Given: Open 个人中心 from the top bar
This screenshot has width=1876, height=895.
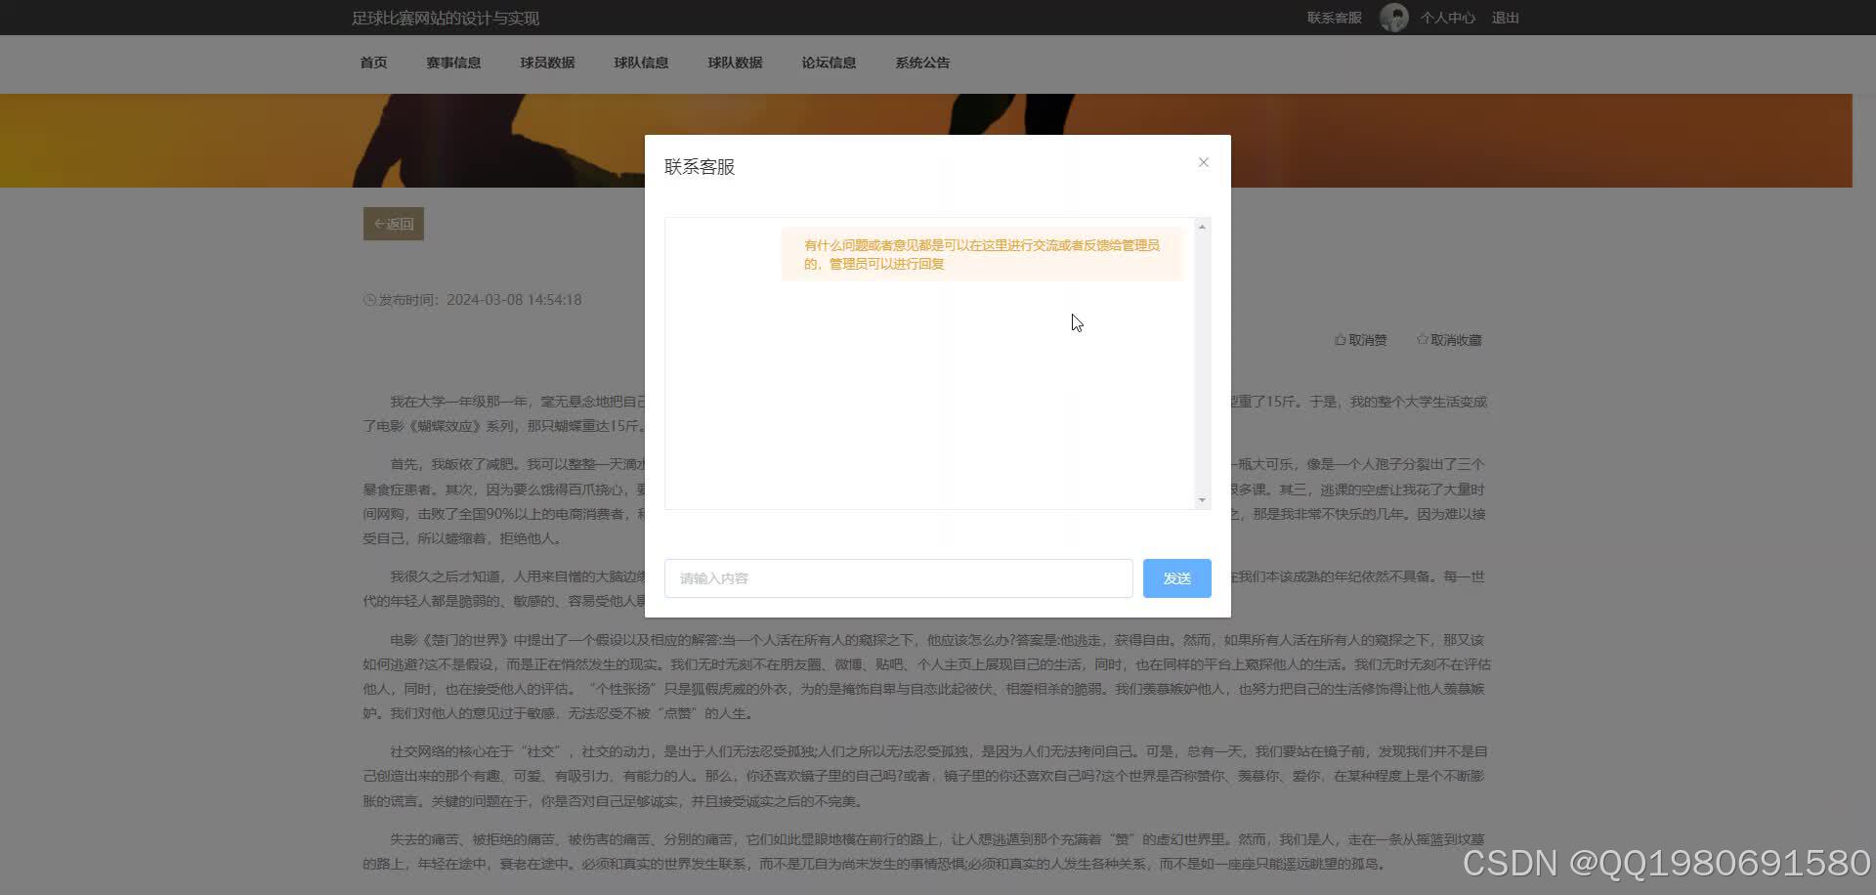Looking at the screenshot, I should pyautogui.click(x=1447, y=17).
